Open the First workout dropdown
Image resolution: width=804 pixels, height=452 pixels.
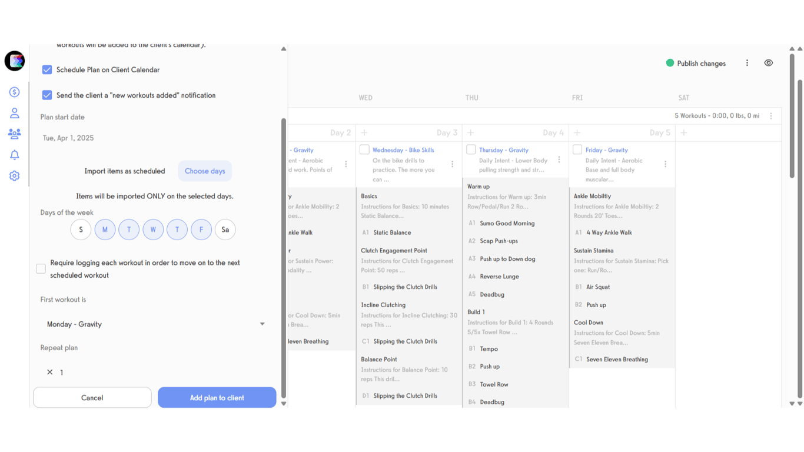263,324
